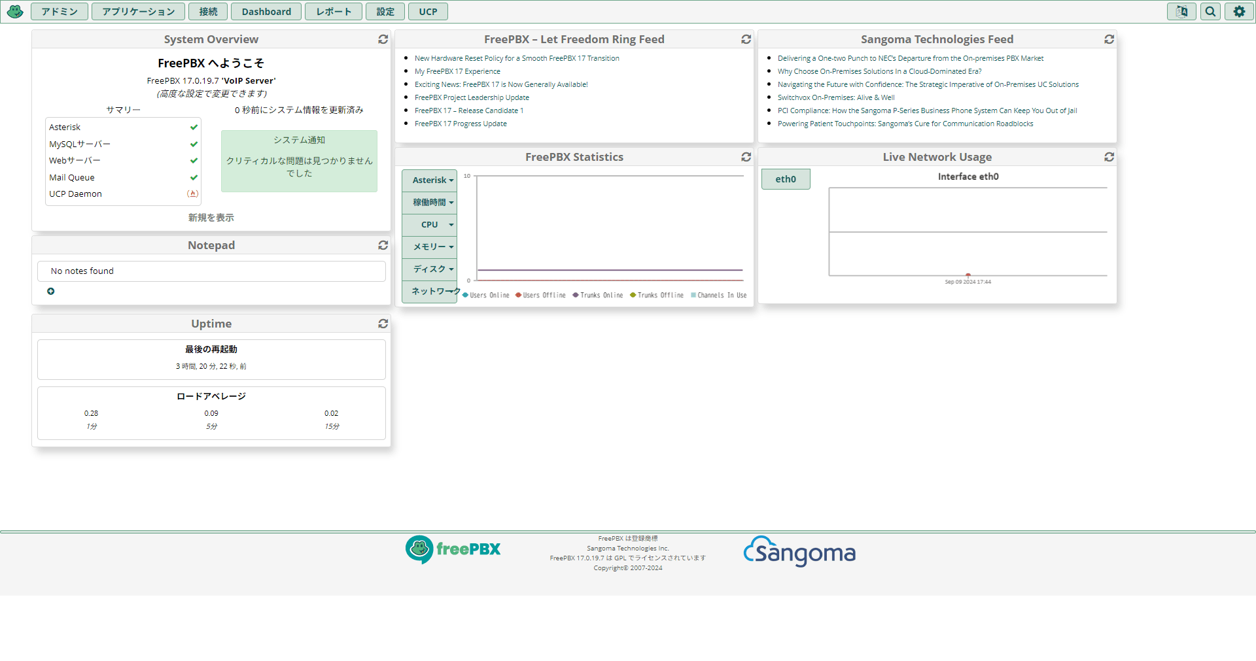Click the search magnifier icon

pyautogui.click(x=1210, y=12)
